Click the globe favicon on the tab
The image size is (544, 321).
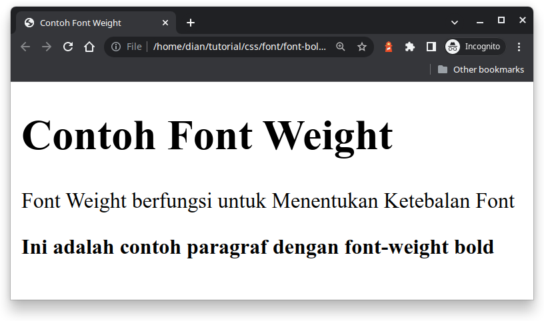pos(29,23)
